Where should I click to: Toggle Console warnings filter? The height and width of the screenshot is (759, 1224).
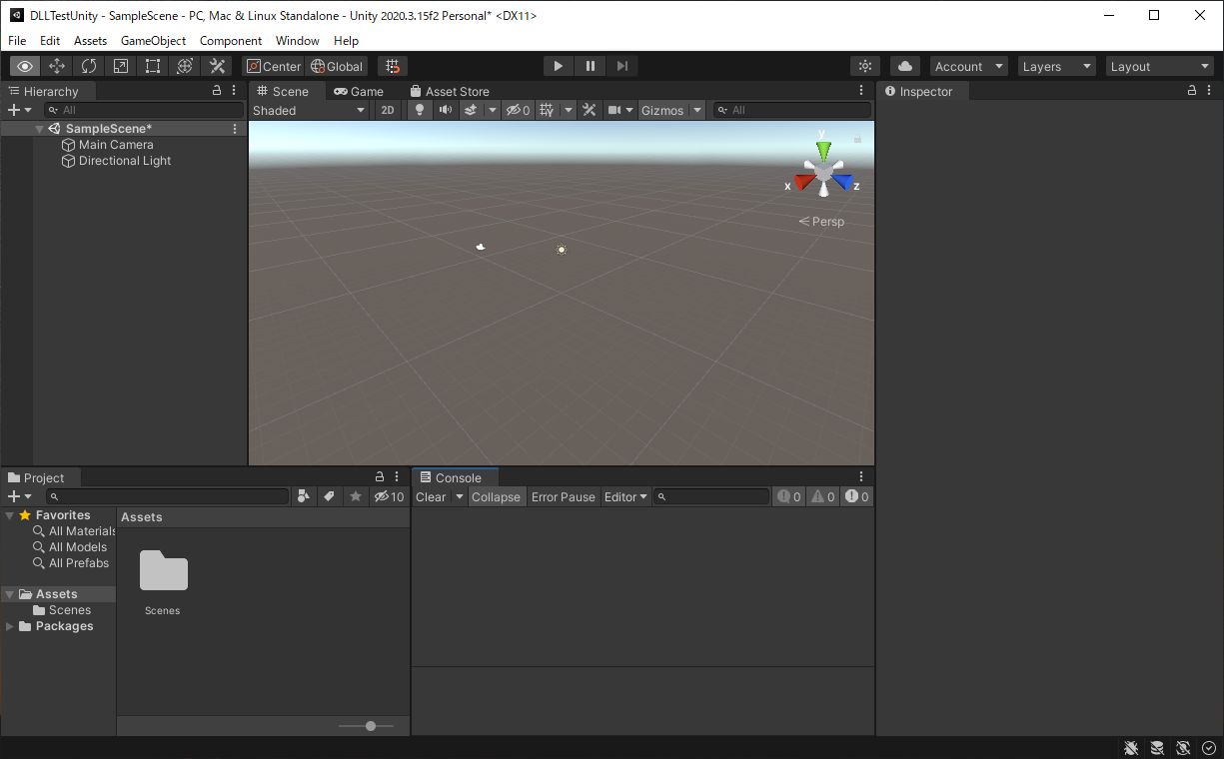(822, 496)
